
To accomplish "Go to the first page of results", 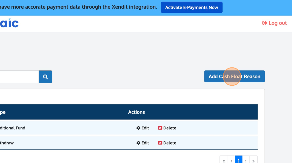I will pos(224,160).
